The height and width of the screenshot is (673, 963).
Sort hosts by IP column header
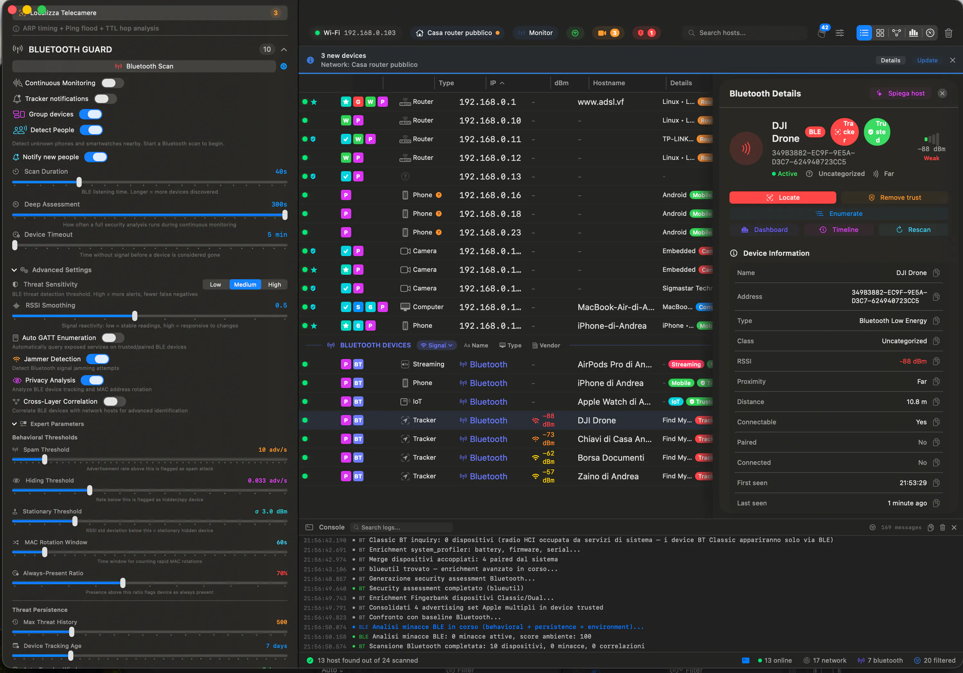[x=498, y=83]
